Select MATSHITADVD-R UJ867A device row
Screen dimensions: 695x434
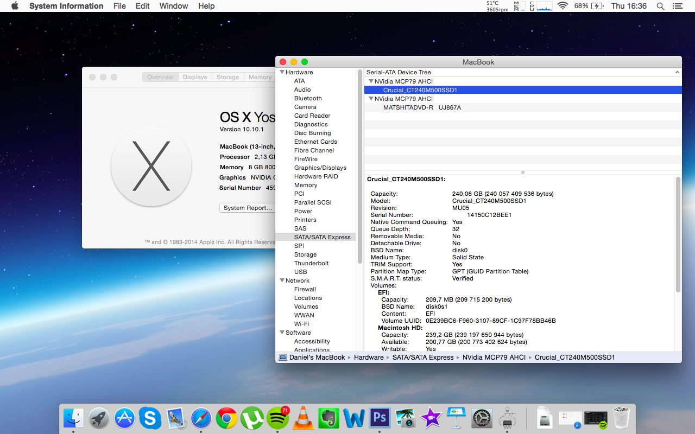tap(523, 107)
